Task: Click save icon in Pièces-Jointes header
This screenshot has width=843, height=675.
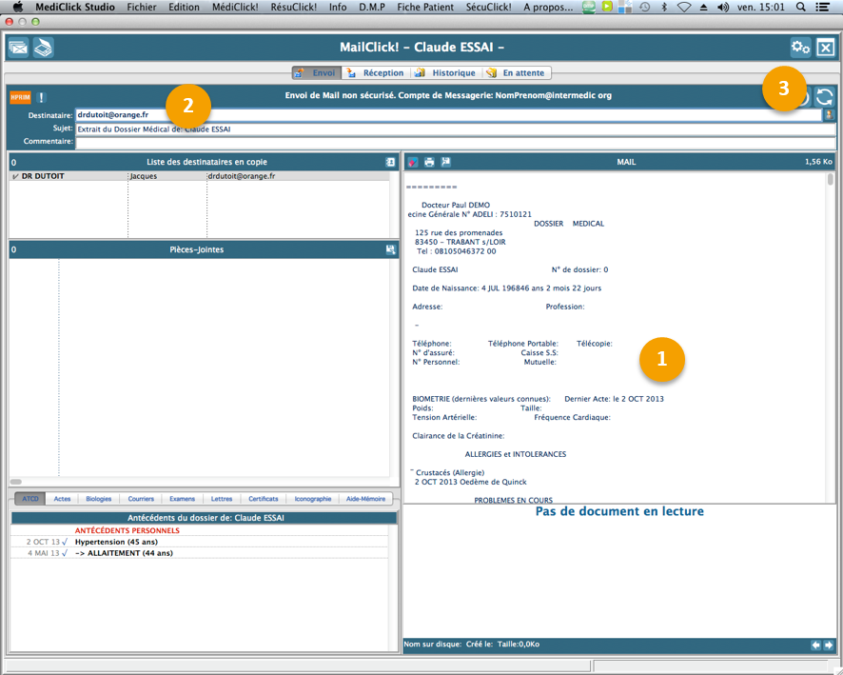Action: [x=390, y=249]
